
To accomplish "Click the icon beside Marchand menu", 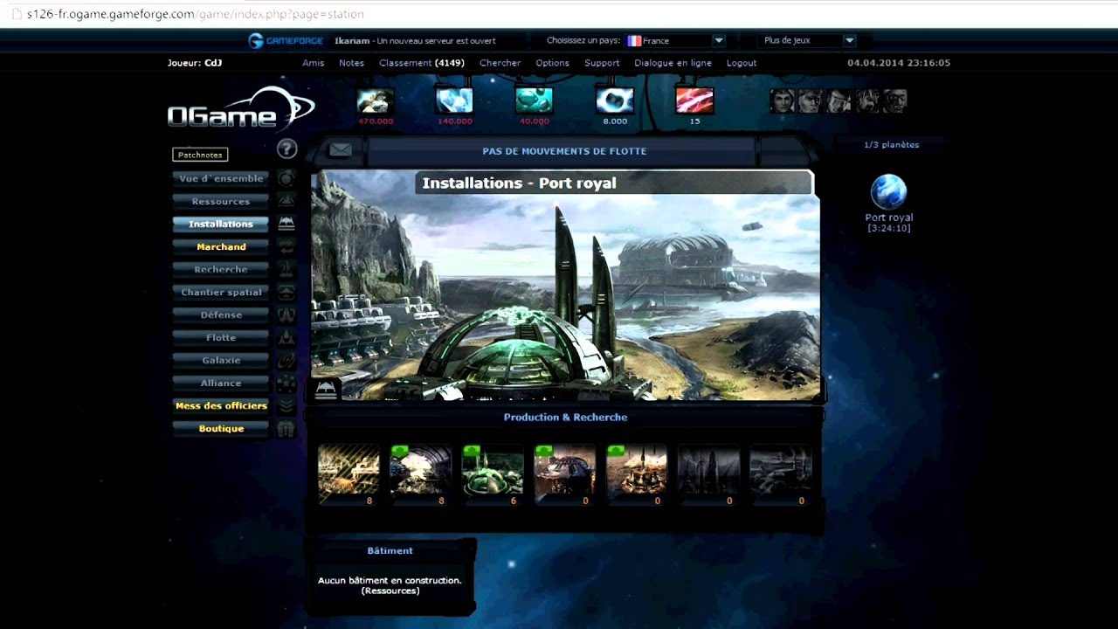I will click(286, 246).
